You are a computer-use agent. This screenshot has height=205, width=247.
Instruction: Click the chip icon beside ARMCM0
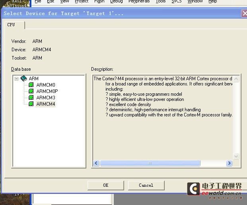coord(31,85)
